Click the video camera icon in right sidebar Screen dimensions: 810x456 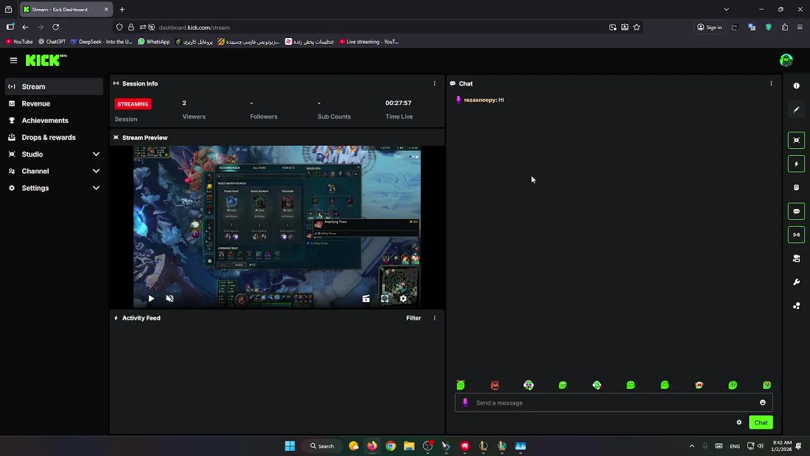pyautogui.click(x=797, y=258)
